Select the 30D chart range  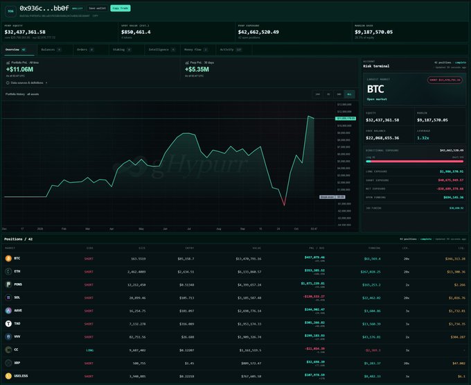point(339,94)
